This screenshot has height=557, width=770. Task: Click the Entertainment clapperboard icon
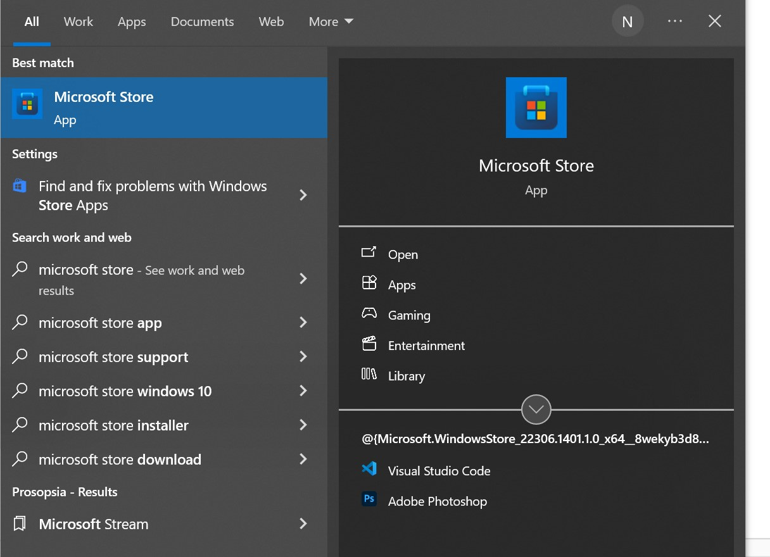point(369,344)
